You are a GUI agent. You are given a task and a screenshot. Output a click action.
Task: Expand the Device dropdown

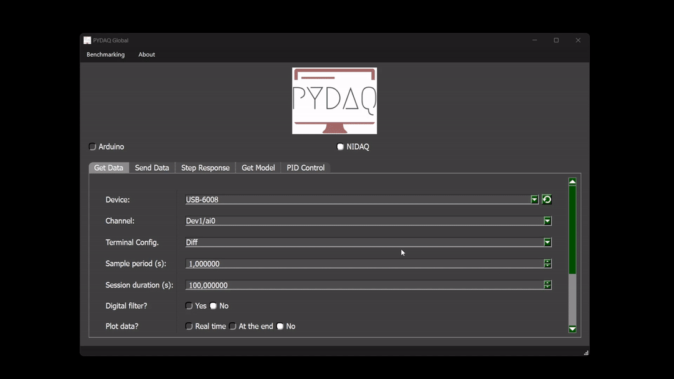coord(534,199)
